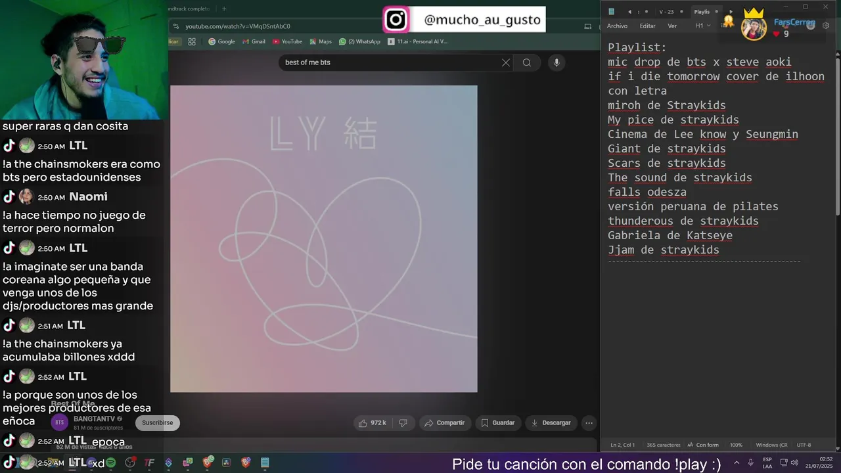
Task: Open the 11.ai - Personal AI bookmark
Action: coord(418,41)
